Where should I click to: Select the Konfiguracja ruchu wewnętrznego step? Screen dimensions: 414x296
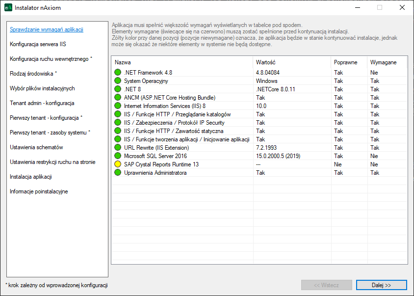point(51,59)
